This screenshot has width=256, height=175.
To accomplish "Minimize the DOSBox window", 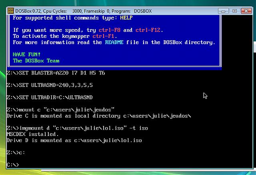I will pyautogui.click(x=223, y=11).
